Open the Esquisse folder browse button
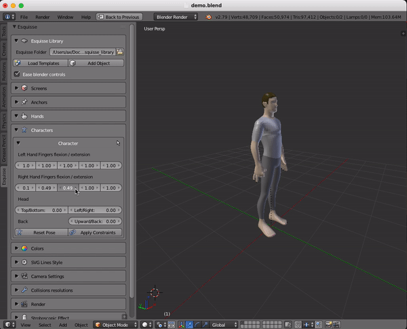Viewport: 407px width, 329px height. point(119,52)
